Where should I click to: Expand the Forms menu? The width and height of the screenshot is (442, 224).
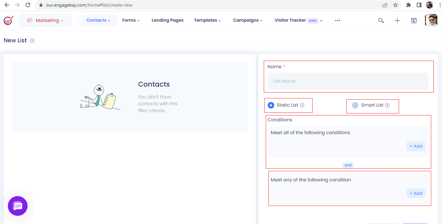(131, 20)
